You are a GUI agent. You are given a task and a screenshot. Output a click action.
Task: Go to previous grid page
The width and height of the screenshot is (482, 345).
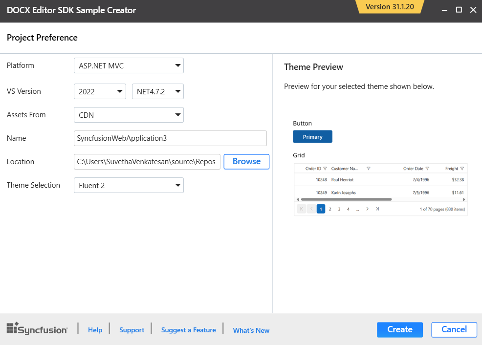click(311, 209)
